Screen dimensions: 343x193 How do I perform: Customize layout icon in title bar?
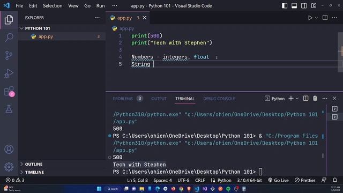314,6
